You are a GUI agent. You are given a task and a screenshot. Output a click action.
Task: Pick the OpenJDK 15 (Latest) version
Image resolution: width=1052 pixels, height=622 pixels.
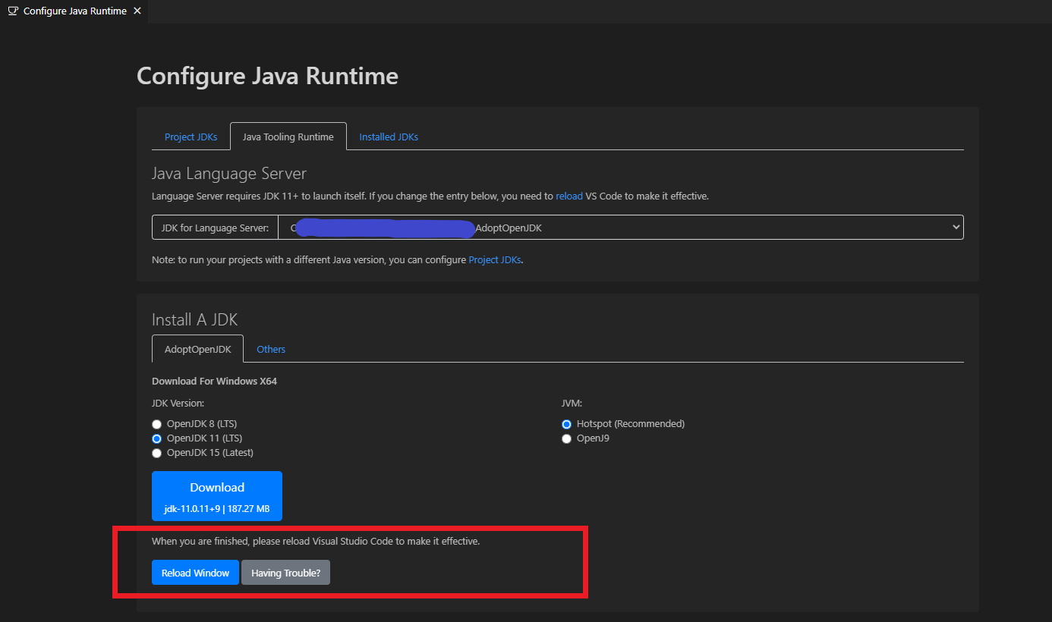click(x=157, y=453)
